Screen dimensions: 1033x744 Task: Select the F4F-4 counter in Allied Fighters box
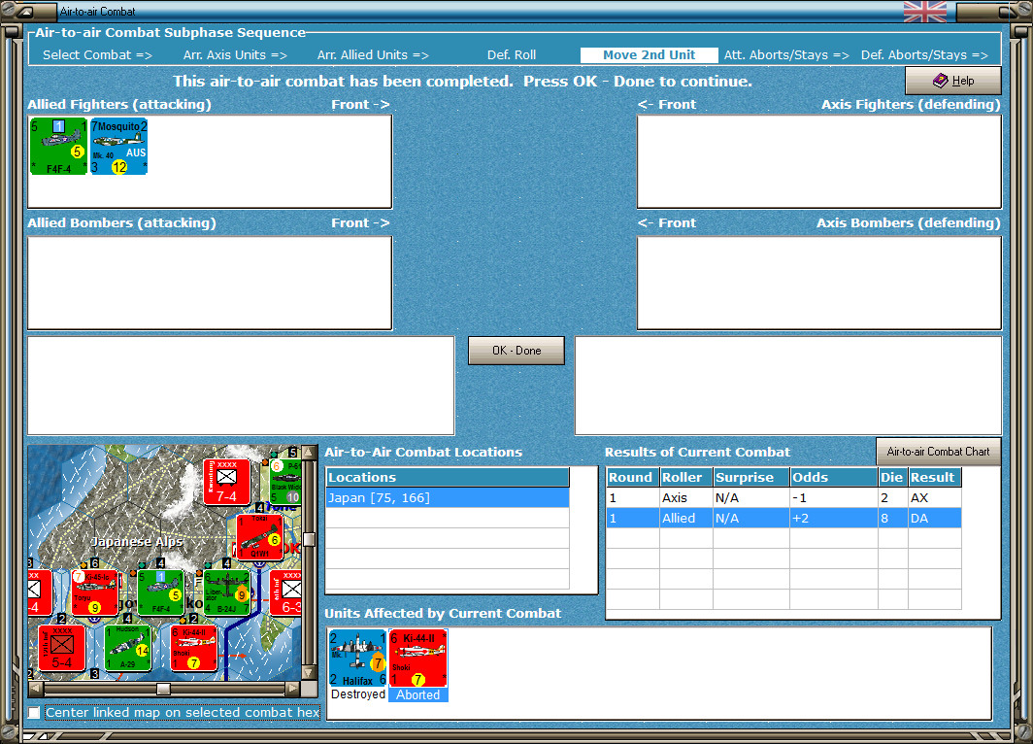click(x=58, y=147)
